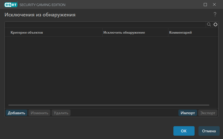
Task: Confirm with the OK button
Action: coord(184,131)
